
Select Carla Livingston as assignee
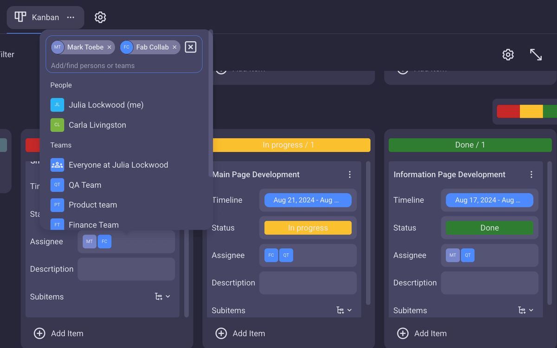coord(97,125)
